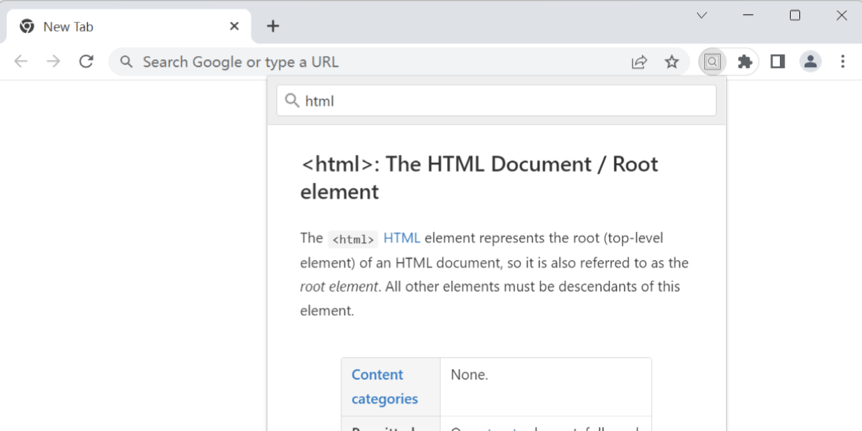Expand the tab search chevron
The width and height of the screenshot is (862, 431).
702,15
